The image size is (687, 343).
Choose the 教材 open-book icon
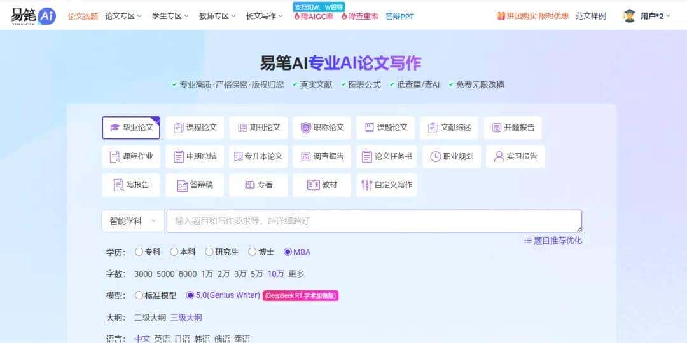(313, 185)
